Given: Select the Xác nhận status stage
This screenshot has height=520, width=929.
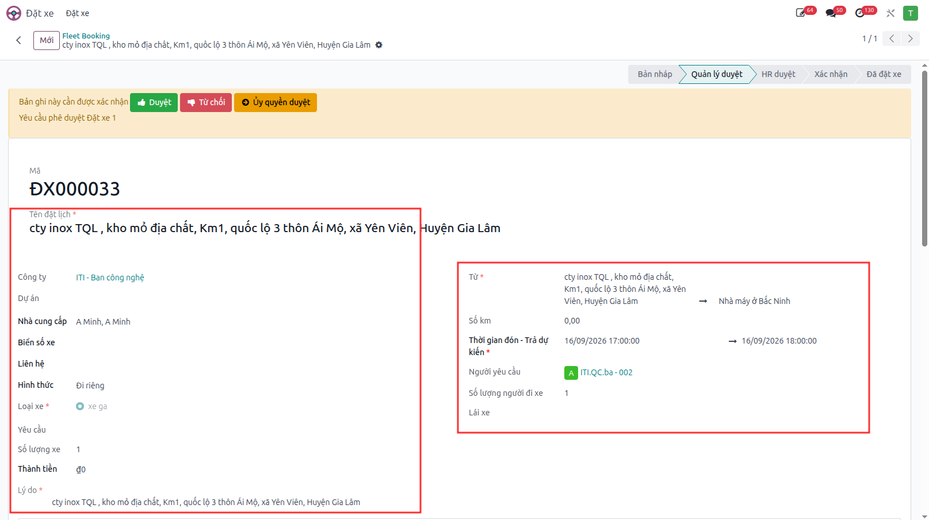Looking at the screenshot, I should 831,74.
